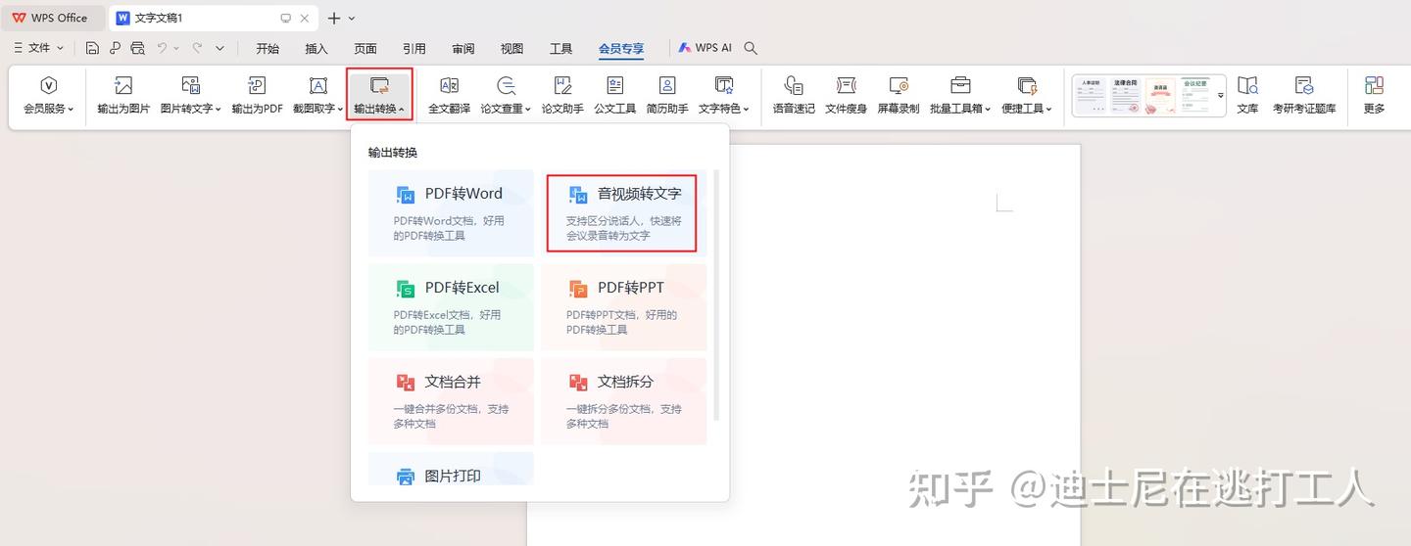Switch to the 视图 tab
The image size is (1411, 546).
[511, 48]
